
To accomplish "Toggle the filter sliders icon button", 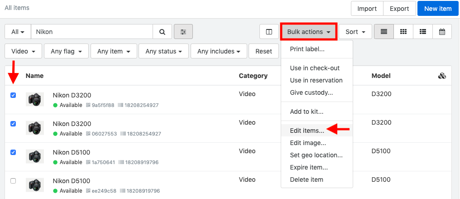I will coord(183,32).
